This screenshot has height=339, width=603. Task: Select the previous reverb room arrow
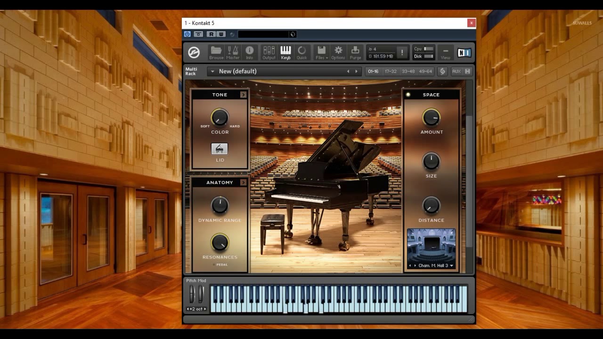[x=410, y=266]
